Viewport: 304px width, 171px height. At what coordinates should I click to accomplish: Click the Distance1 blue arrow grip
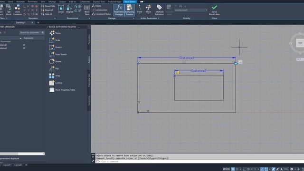click(236, 64)
